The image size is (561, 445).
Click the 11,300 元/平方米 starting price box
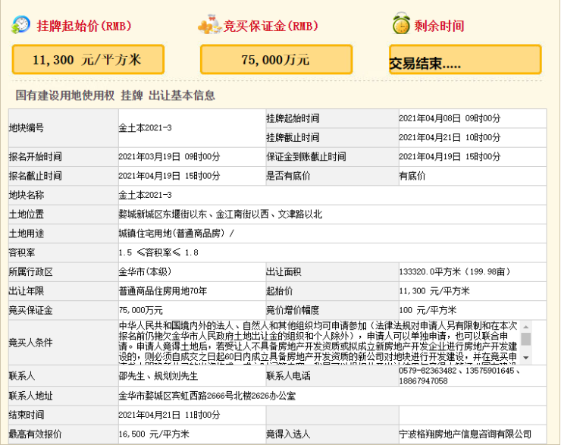(86, 58)
